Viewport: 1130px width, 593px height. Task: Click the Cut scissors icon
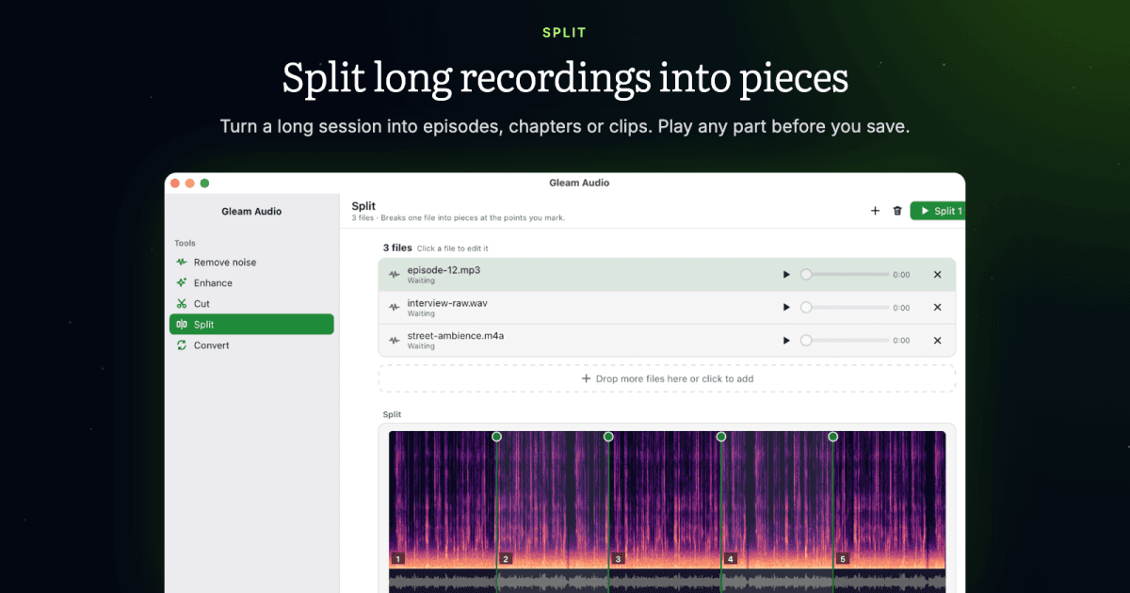point(182,304)
